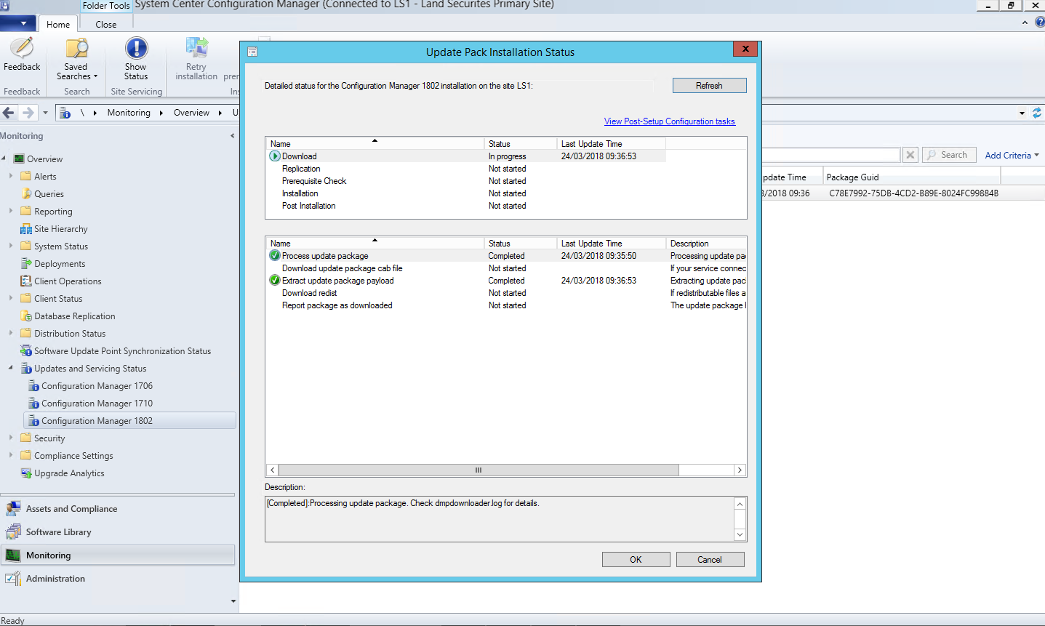Click the Configuration Manager 1706 icon
This screenshot has height=626, width=1045.
click(x=33, y=385)
